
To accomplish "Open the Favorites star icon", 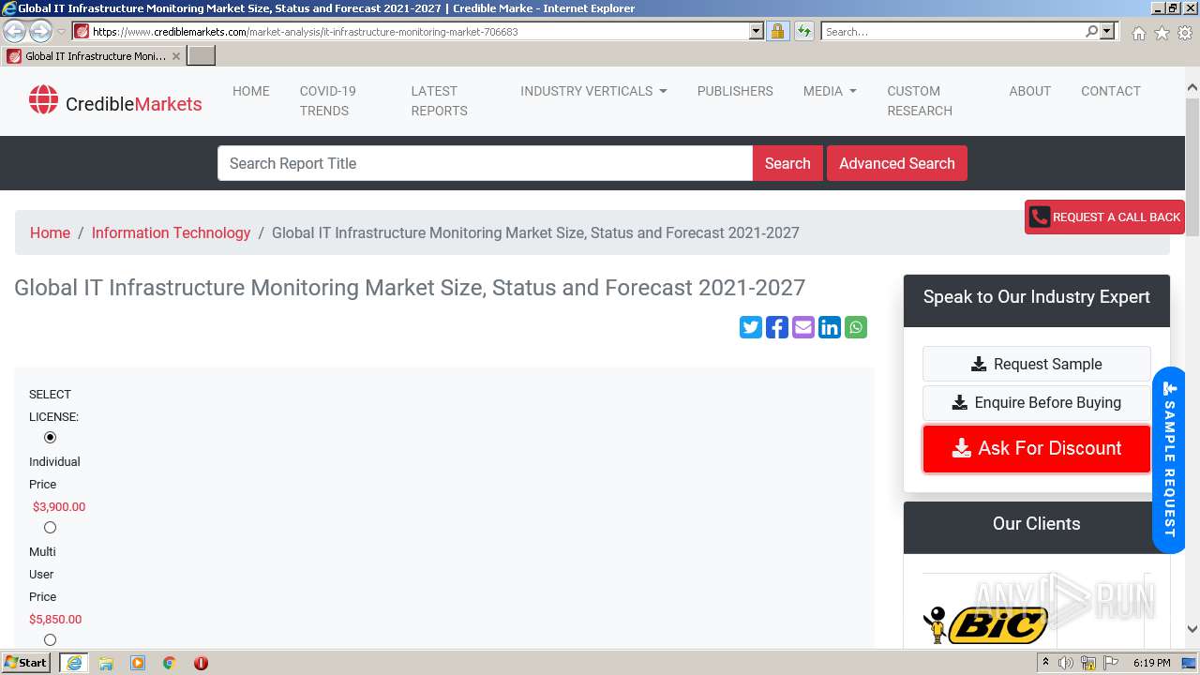I will coord(1162,33).
